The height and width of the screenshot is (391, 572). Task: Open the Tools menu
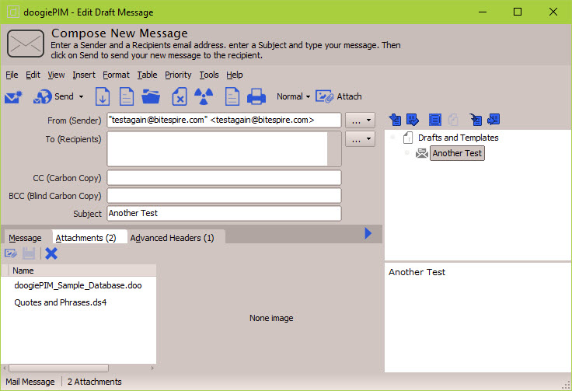[x=209, y=75]
